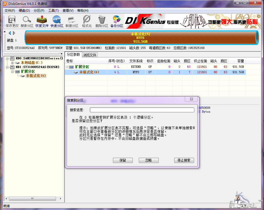This screenshot has height=210, width=264.
Task: Click the 新建分区 new partition icon
Action: coord(72,21)
